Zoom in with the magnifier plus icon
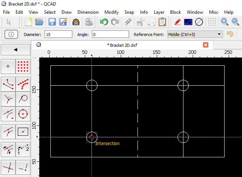This screenshot has height=177, width=242. click(x=225, y=22)
